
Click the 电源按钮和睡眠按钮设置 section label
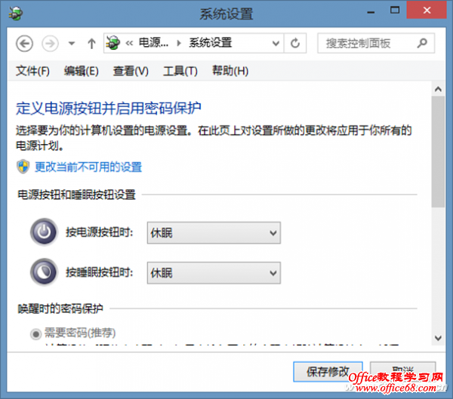[77, 195]
